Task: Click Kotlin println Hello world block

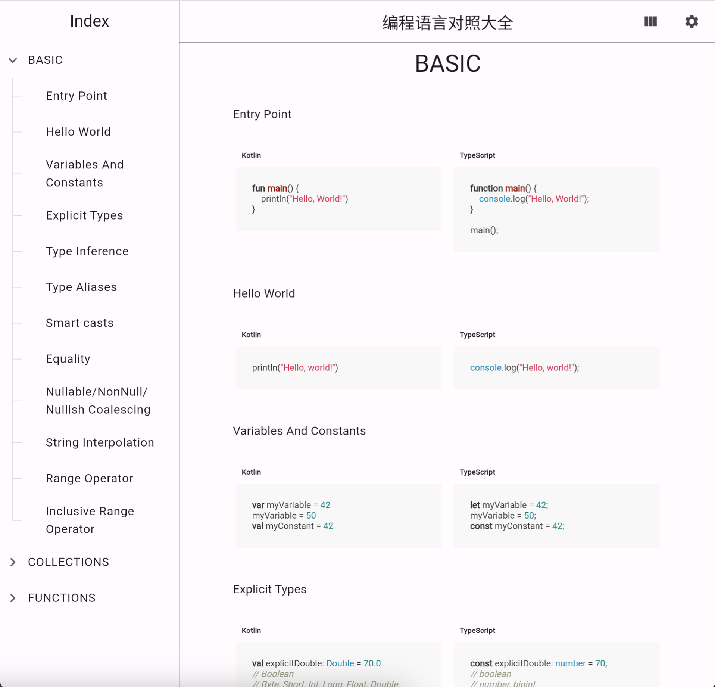Action: point(338,367)
